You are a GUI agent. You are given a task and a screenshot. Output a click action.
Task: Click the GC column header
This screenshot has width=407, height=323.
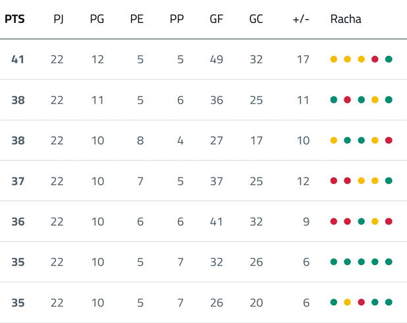(x=256, y=19)
